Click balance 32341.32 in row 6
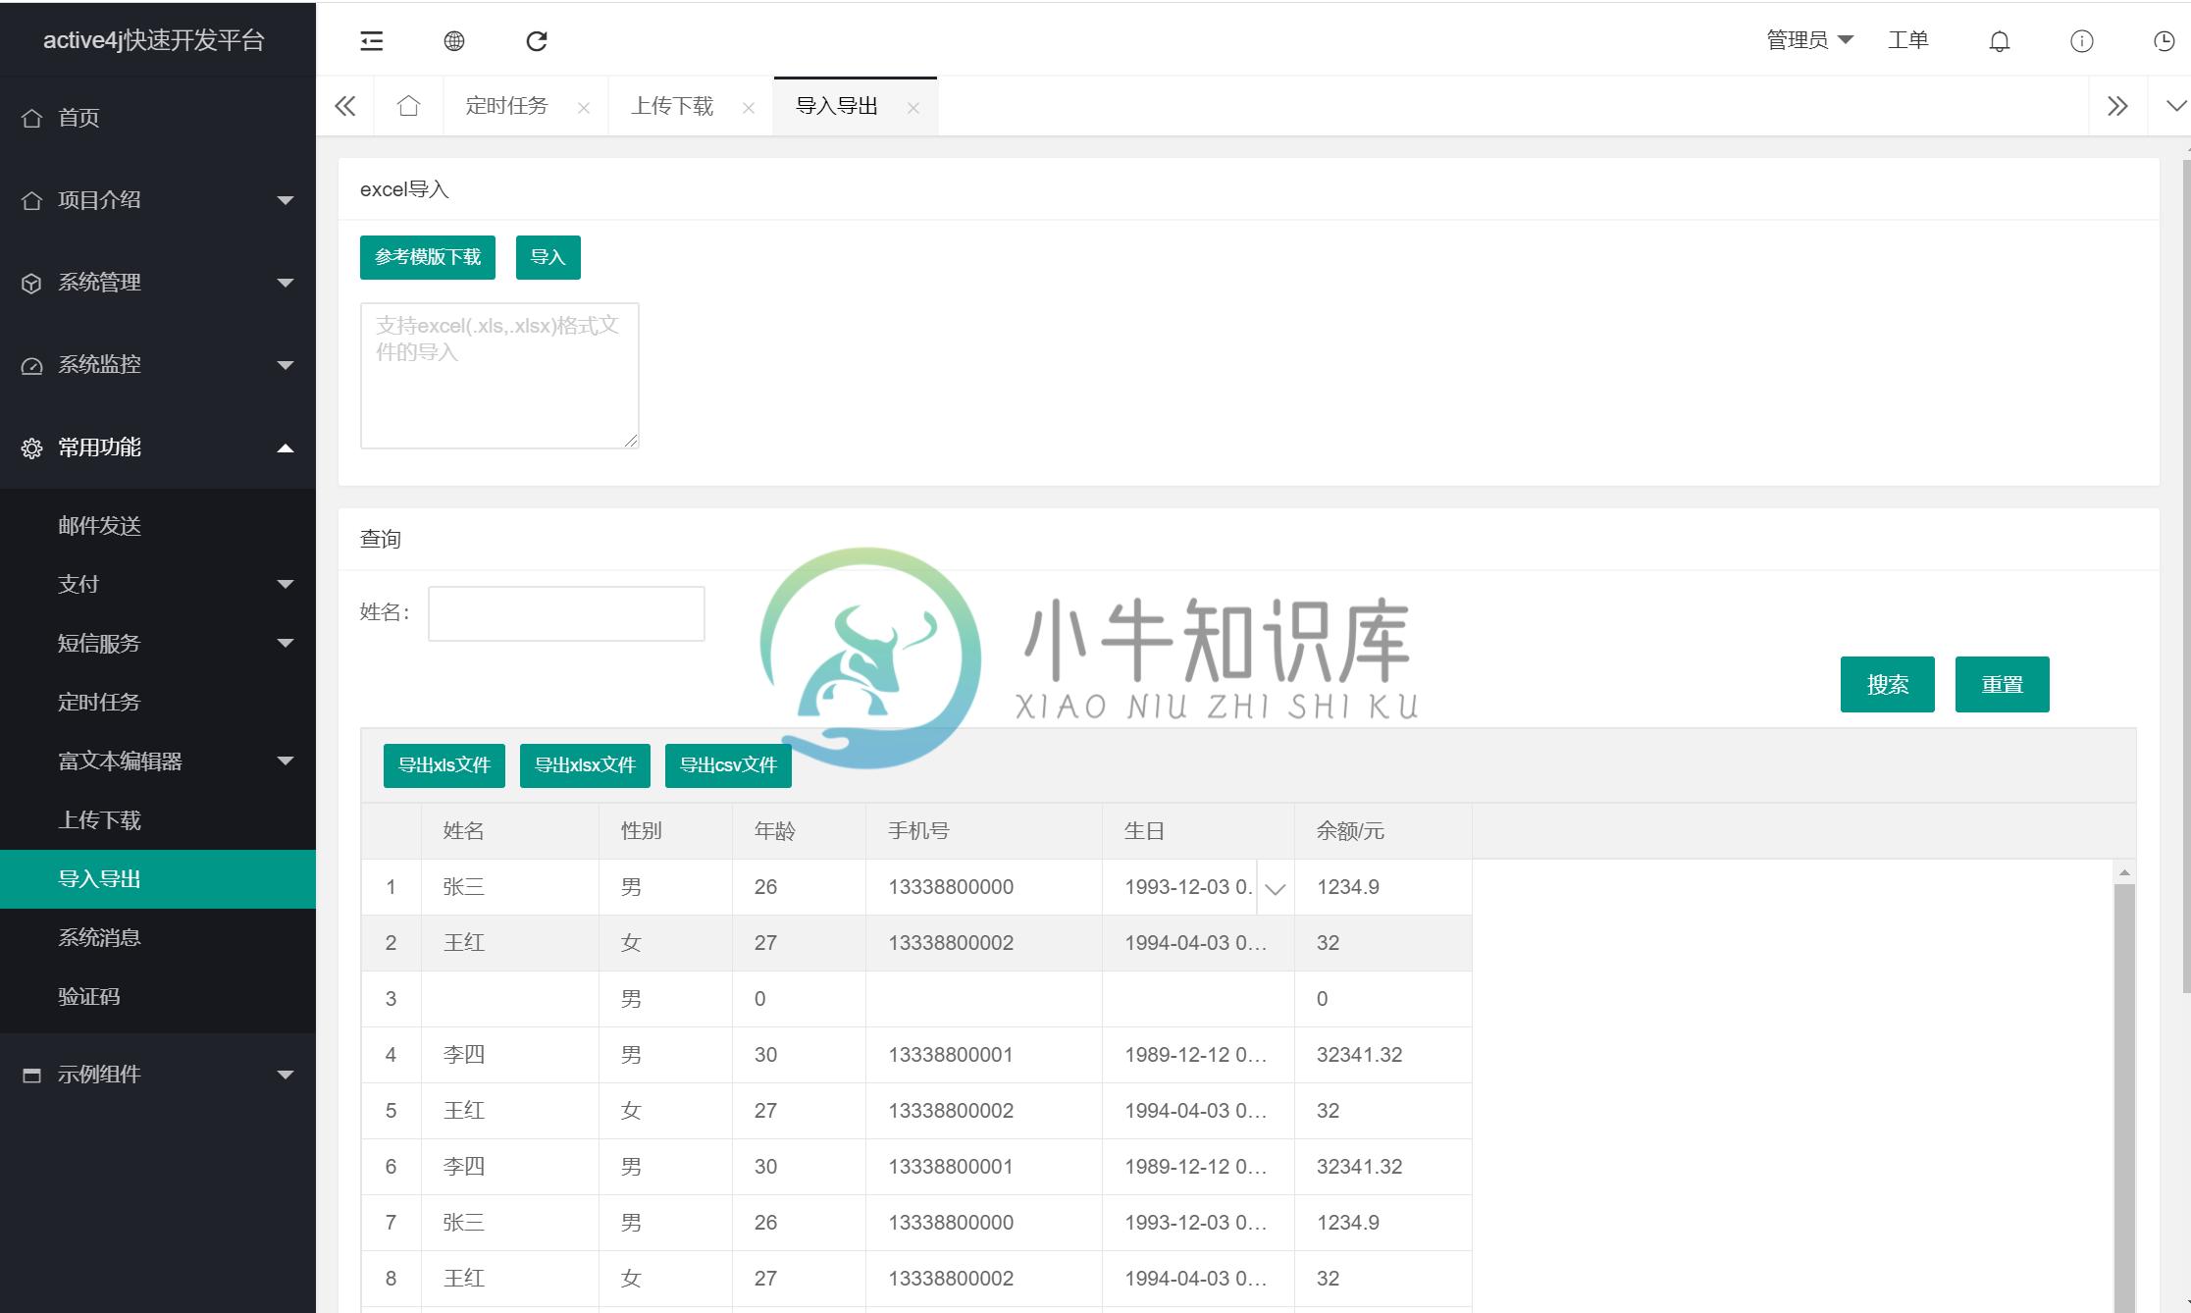This screenshot has width=2191, height=1313. pyautogui.click(x=1383, y=1167)
